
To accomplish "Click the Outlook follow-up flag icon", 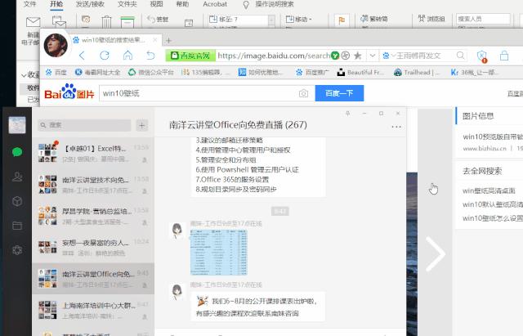I will tap(342, 20).
